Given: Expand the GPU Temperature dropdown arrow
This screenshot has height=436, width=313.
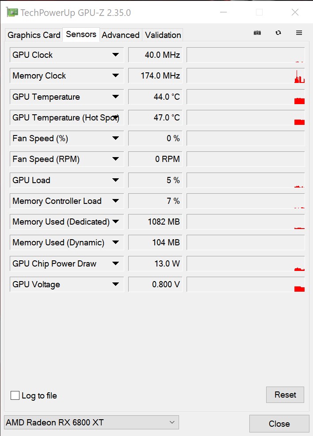Looking at the screenshot, I should tap(115, 97).
